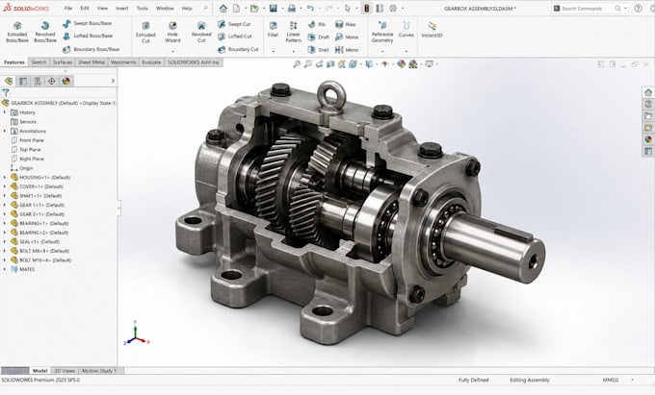Switch to the Sheet Metal tab
Image resolution: width=655 pixels, height=395 pixels.
click(x=92, y=62)
